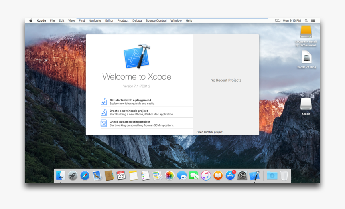Choose Create a new Xcode project
Viewport: 345px width, 209px height.
pyautogui.click(x=147, y=112)
